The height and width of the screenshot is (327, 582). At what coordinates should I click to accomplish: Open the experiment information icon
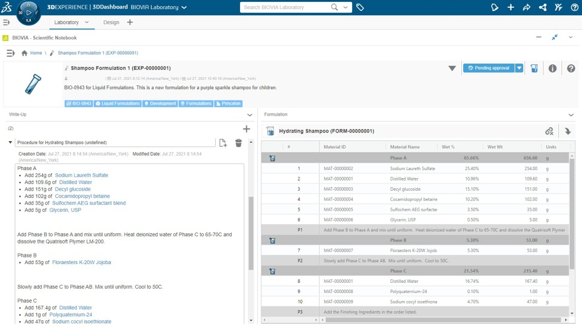(552, 68)
